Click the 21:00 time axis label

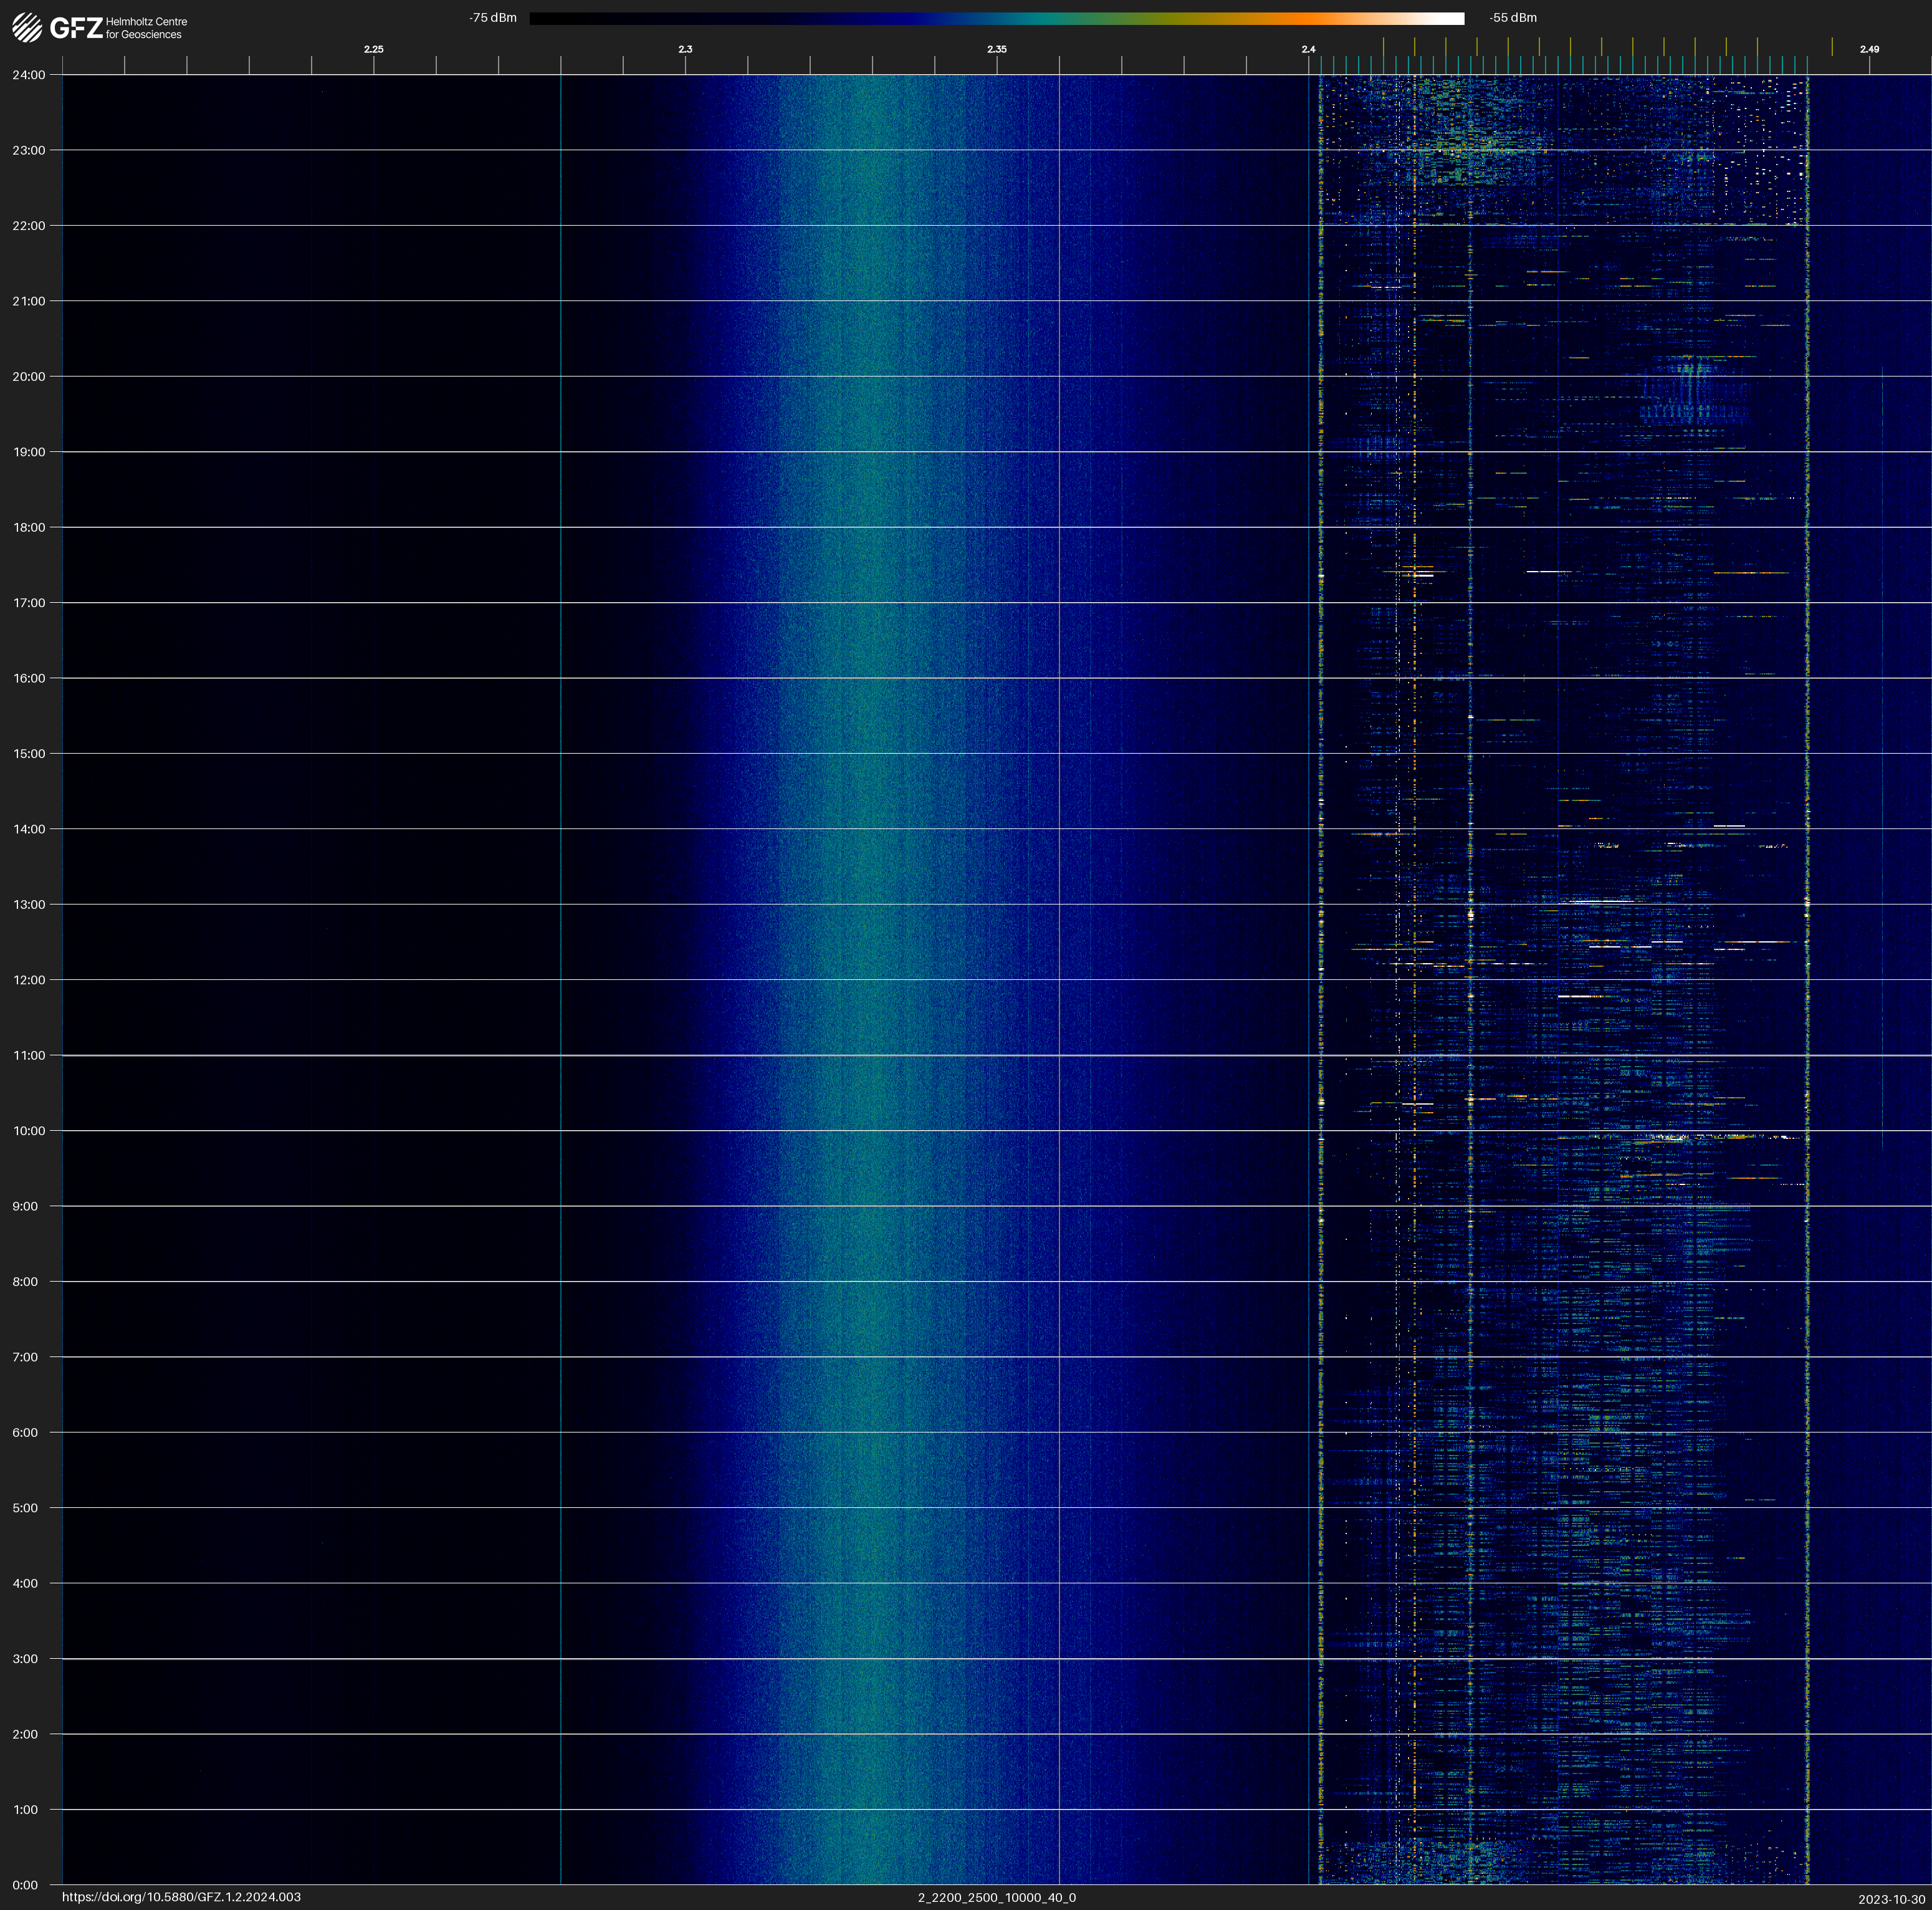tap(29, 301)
